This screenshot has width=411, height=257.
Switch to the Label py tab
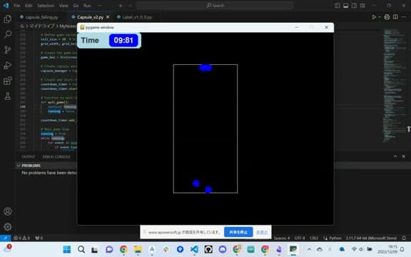coord(137,17)
